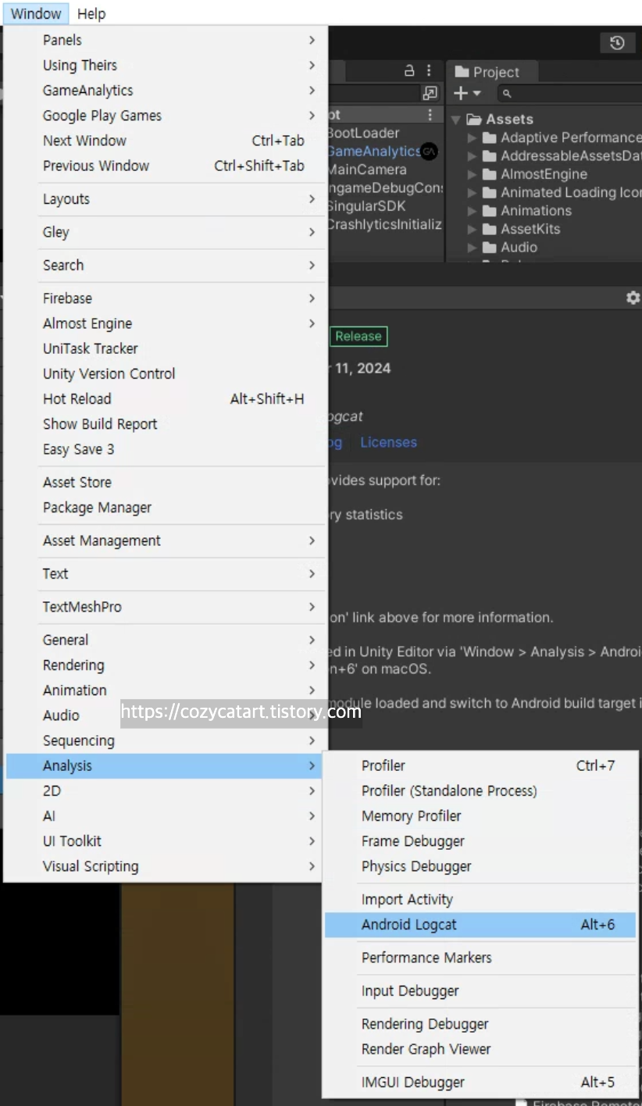Open Profiler (Standalone Process)

pyautogui.click(x=480, y=790)
